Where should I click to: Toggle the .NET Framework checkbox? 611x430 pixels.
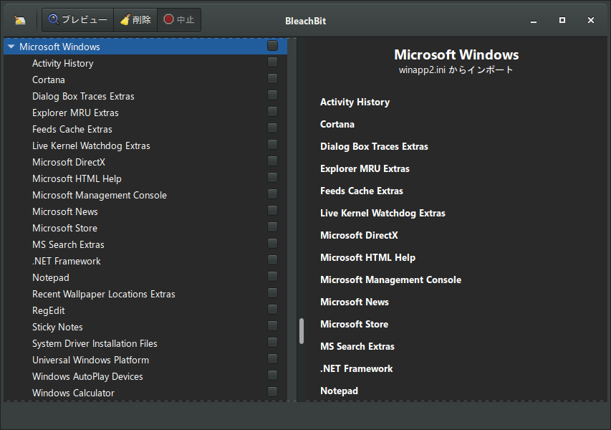click(x=272, y=260)
